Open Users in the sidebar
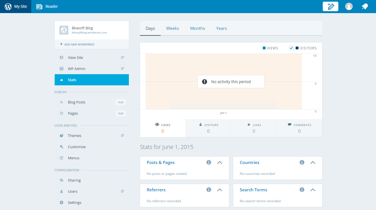The image size is (376, 210). [92, 191]
